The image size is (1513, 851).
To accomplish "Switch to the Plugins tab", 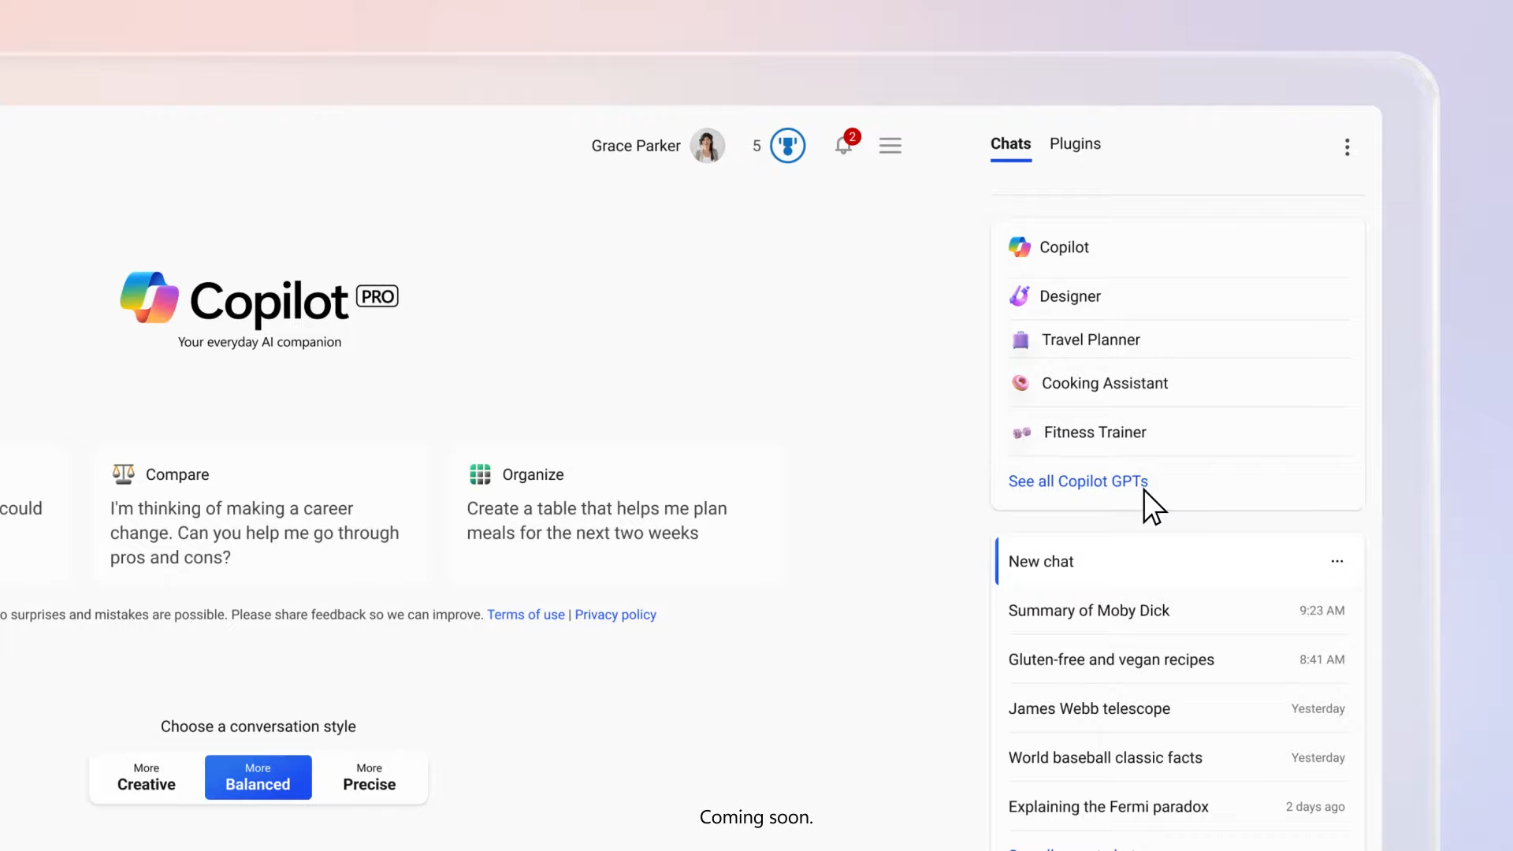I will (1075, 144).
